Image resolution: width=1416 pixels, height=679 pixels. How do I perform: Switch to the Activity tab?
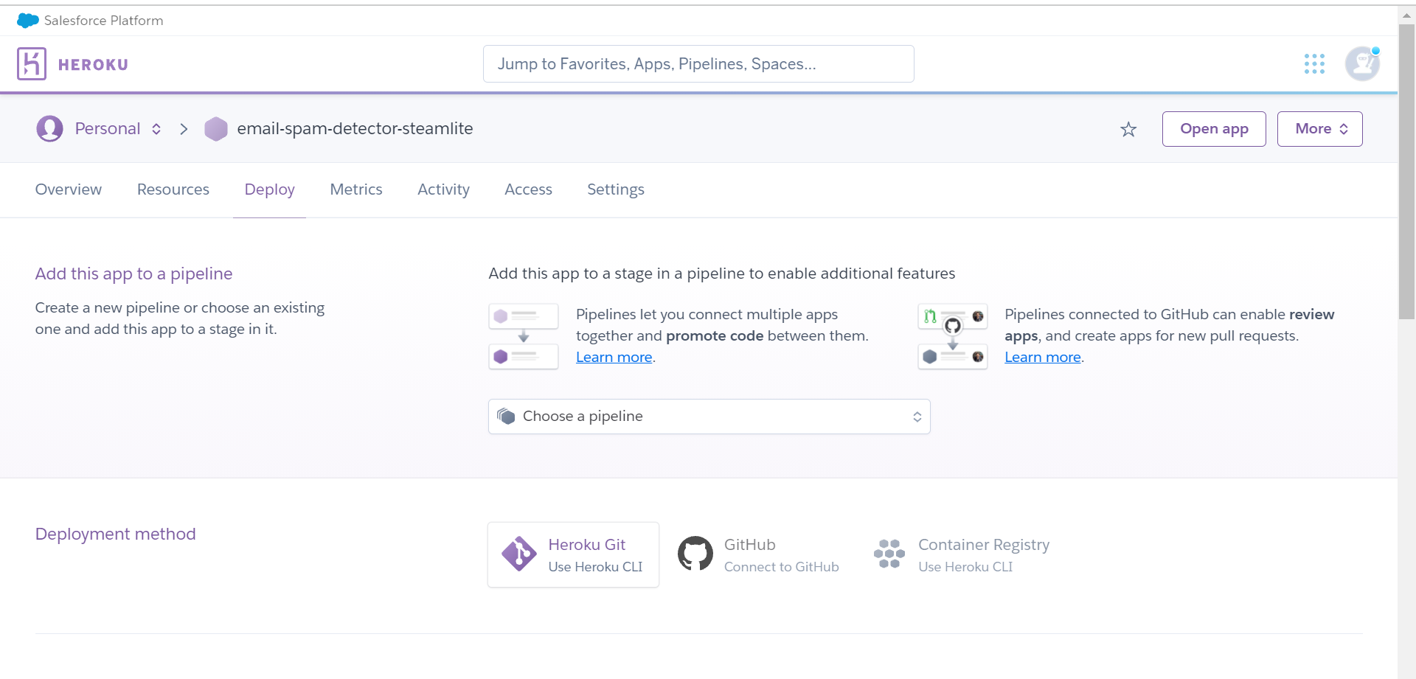(x=443, y=189)
